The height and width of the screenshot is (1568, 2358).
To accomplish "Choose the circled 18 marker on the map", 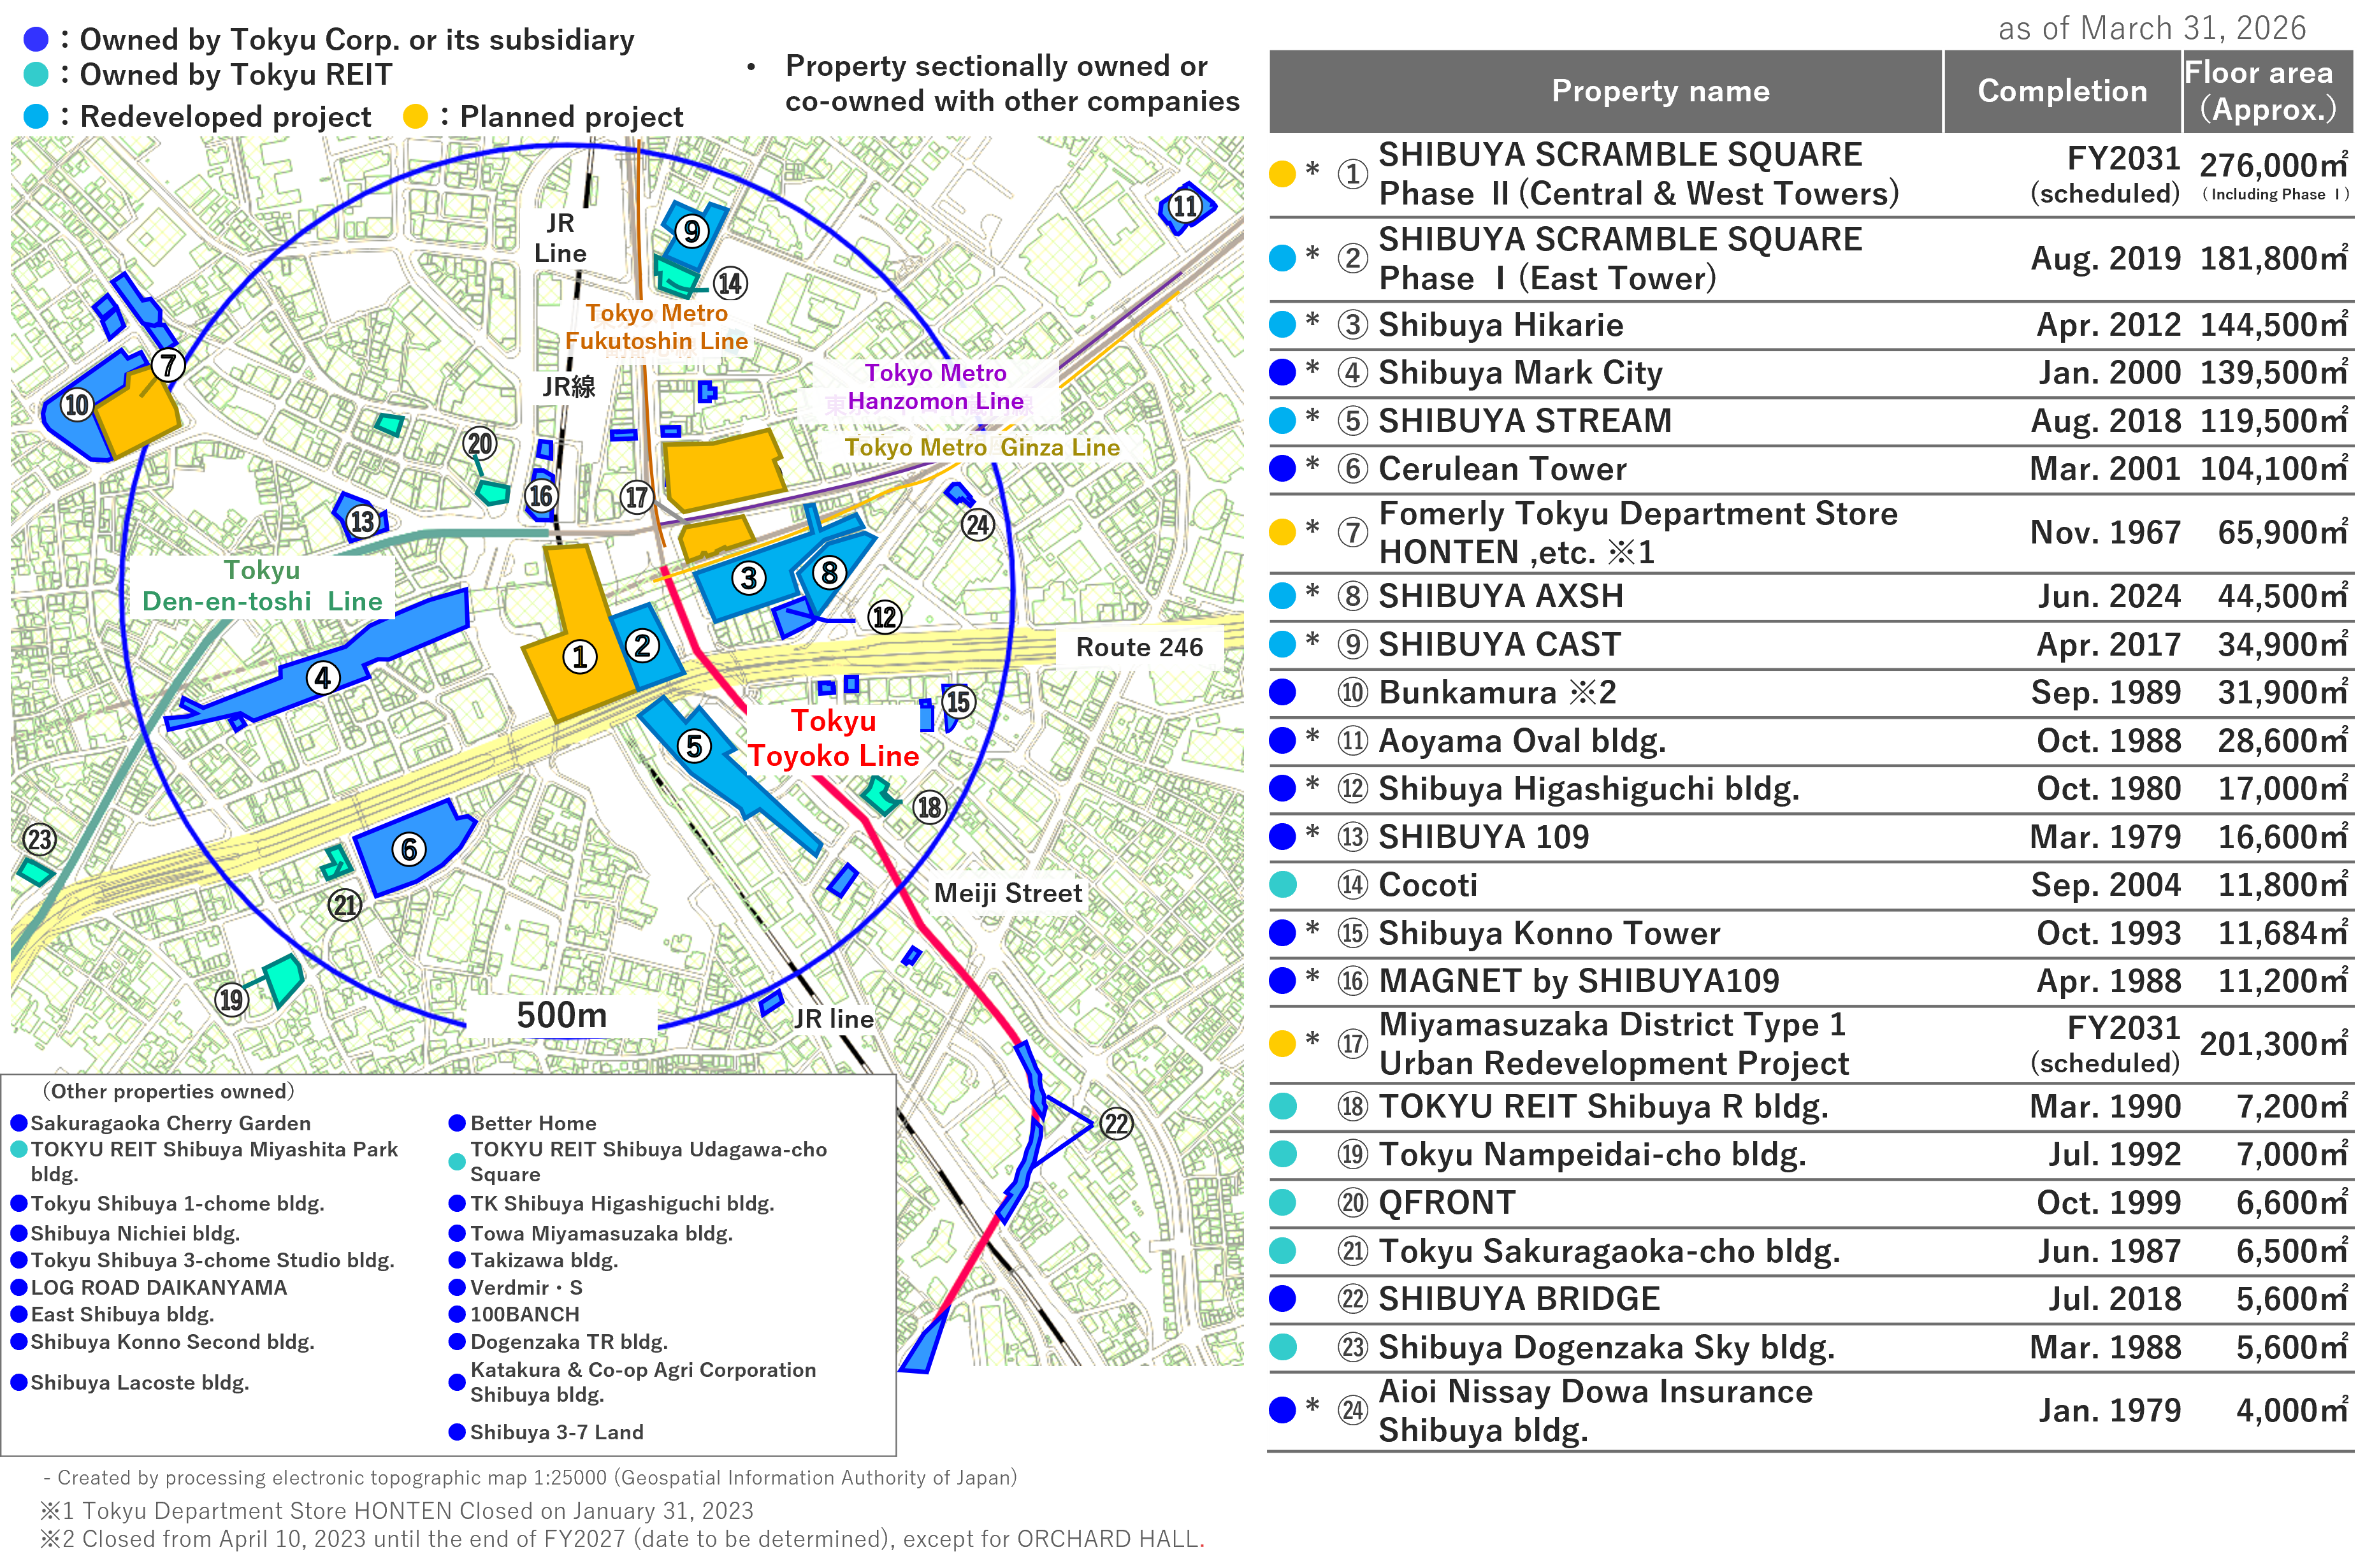I will pos(929,806).
